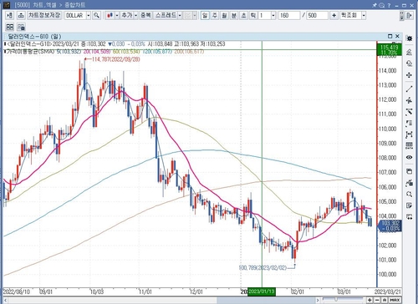Click the sidebar icon just below the window layout icon
The width and height of the screenshot is (418, 304).
409,183
